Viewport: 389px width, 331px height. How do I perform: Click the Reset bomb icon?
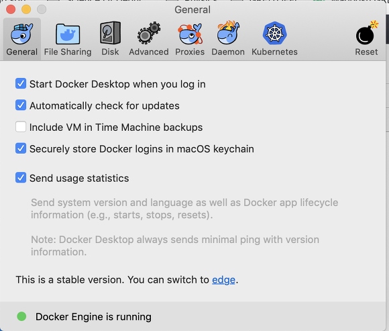367,33
